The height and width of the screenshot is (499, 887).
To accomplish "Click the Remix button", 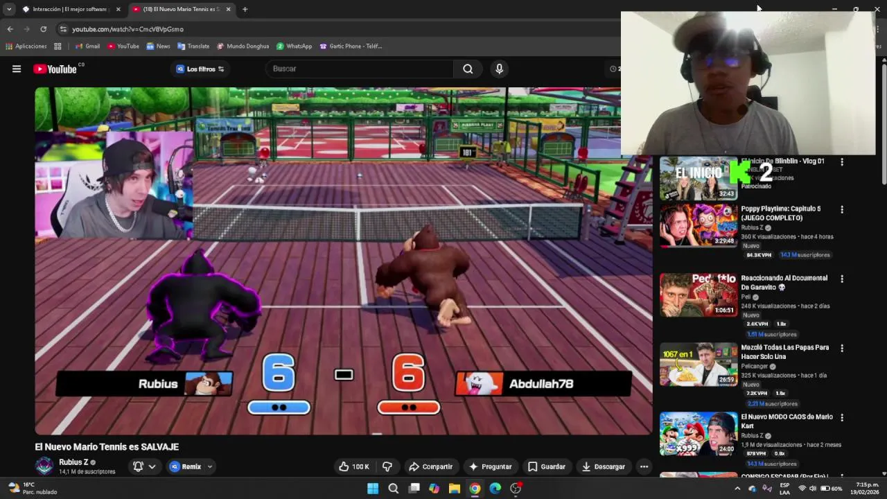I will click(x=186, y=466).
